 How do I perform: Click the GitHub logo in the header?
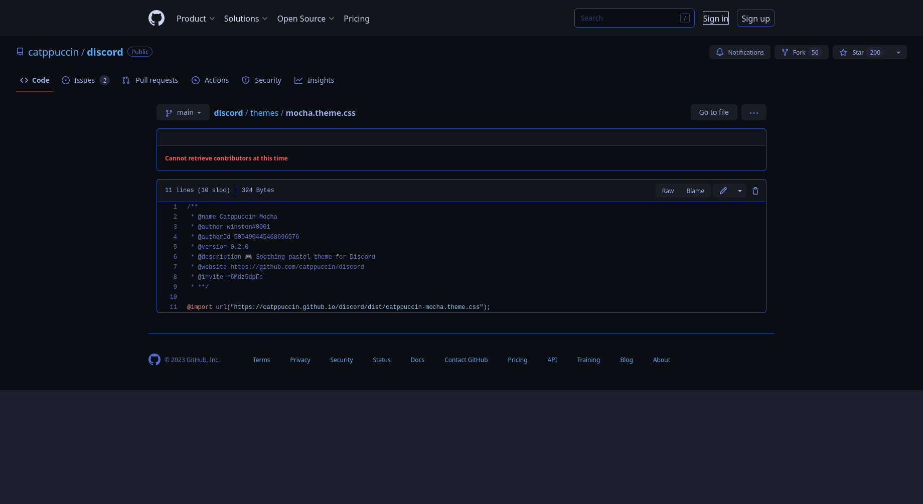click(156, 18)
